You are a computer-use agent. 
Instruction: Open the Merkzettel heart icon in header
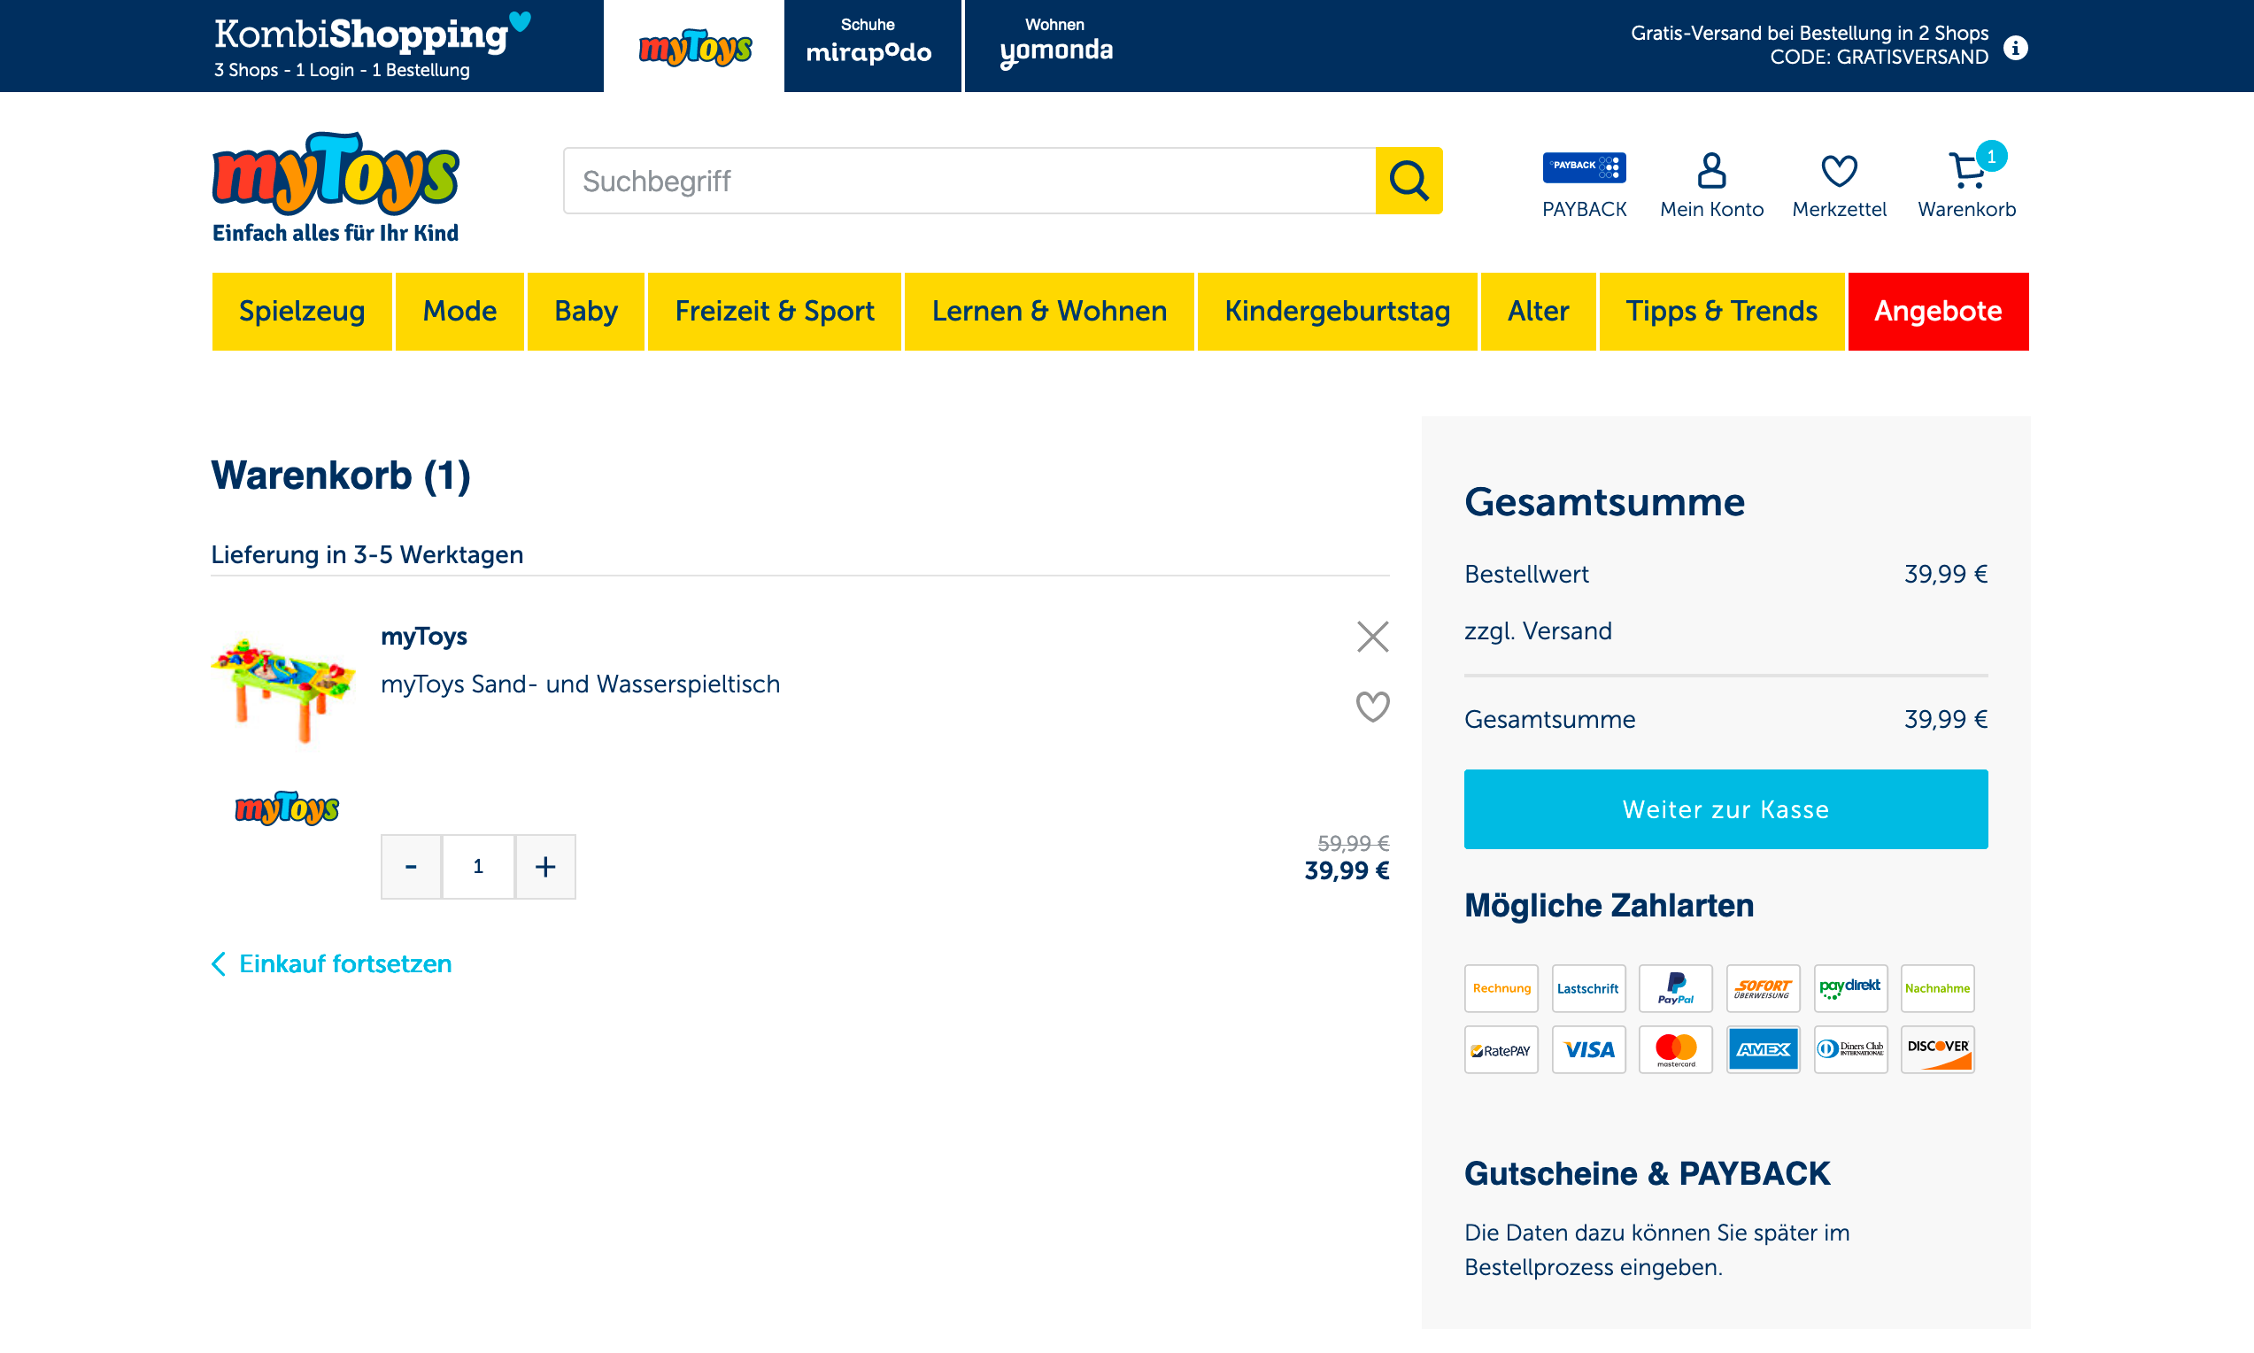[1839, 171]
